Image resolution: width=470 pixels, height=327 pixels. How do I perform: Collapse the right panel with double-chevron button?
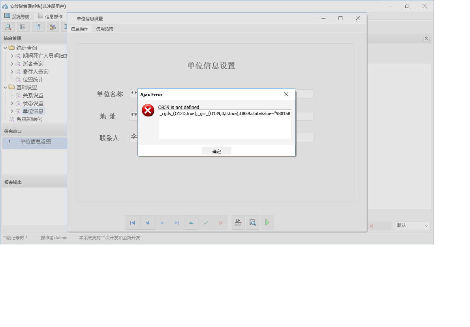(426, 38)
